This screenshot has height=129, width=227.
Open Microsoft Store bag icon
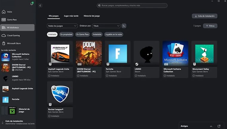point(4,43)
